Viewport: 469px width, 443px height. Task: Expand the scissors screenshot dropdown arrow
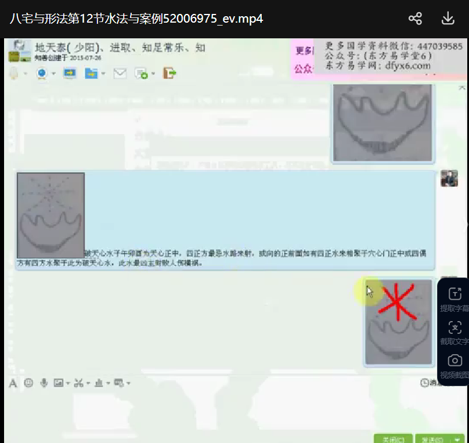(88, 384)
